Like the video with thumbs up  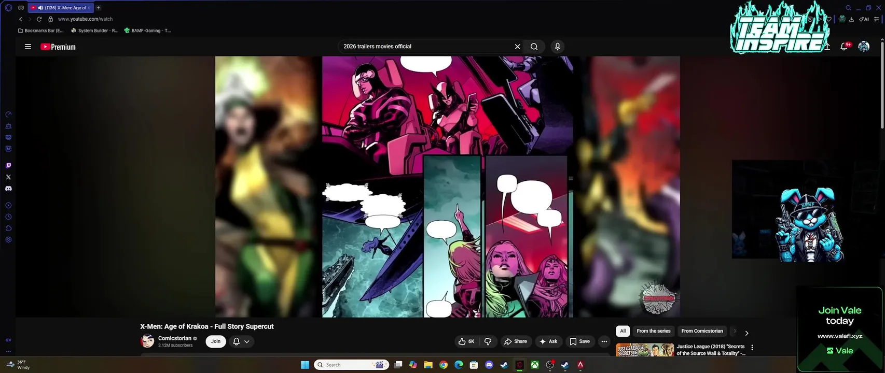466,341
